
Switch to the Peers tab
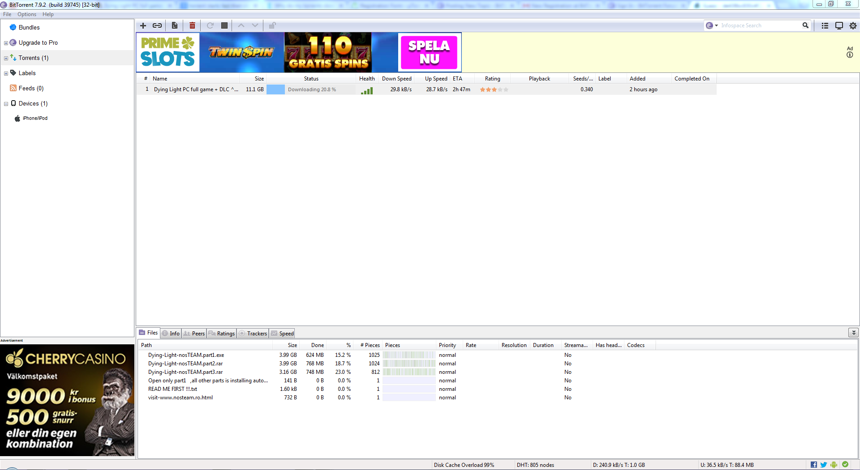click(194, 334)
